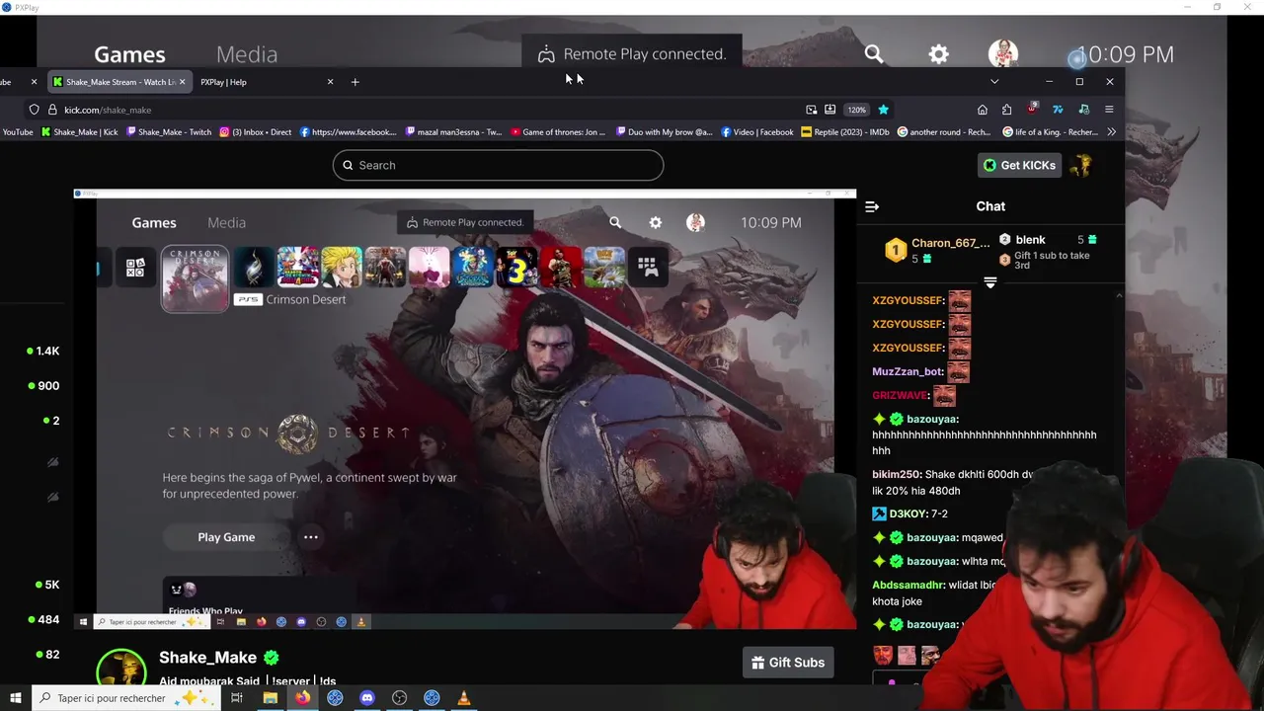The width and height of the screenshot is (1264, 711).
Task: Click the Taper ici pour rechercher box
Action: point(125,698)
